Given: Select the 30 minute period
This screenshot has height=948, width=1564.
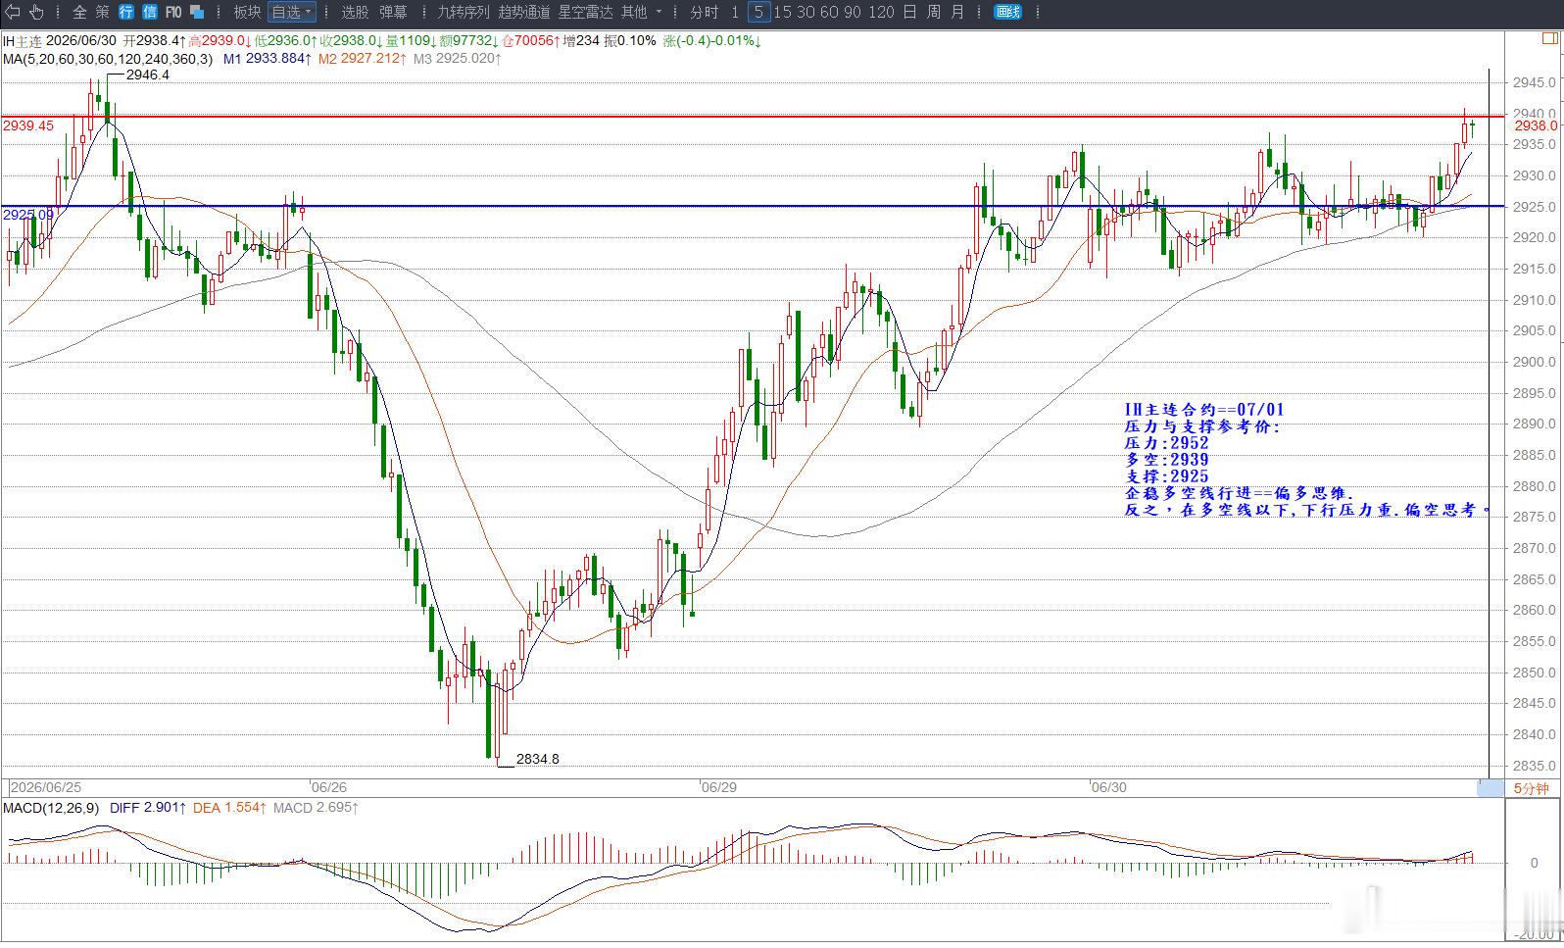Looking at the screenshot, I should (806, 12).
